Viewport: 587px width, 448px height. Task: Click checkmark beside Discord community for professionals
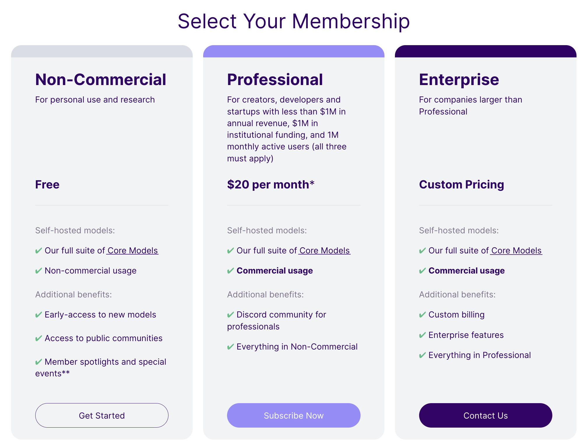[x=231, y=315]
